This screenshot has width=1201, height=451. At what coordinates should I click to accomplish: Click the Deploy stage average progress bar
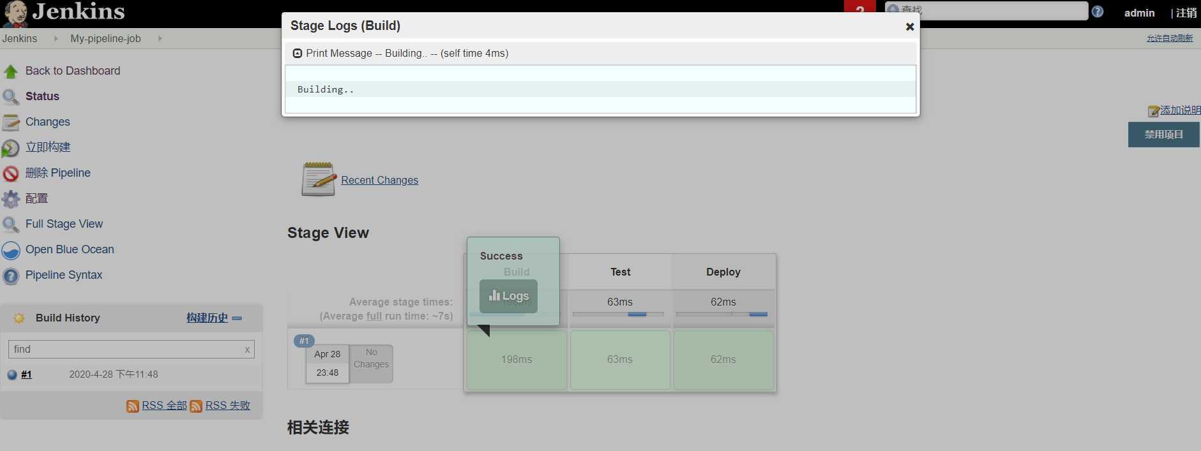pos(721,314)
